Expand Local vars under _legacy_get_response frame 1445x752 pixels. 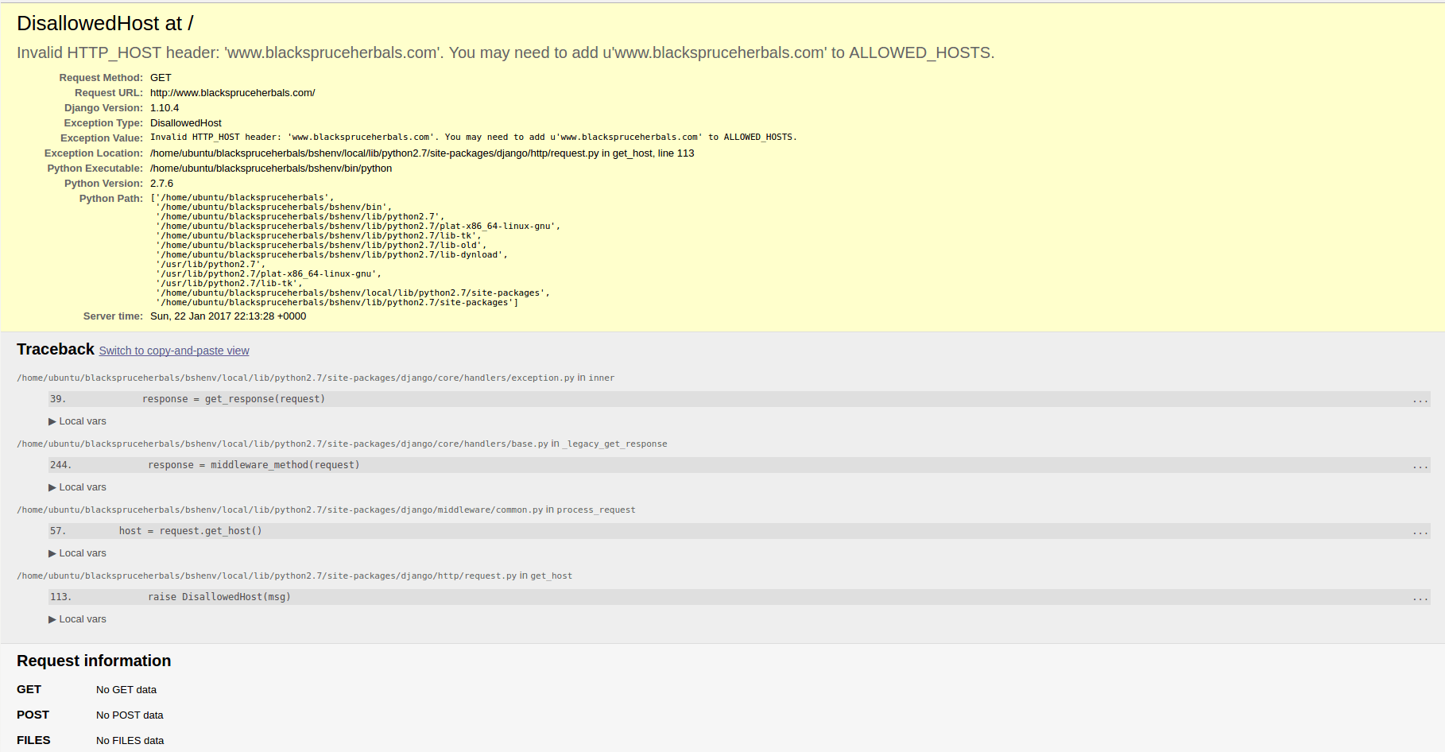[x=77, y=487]
